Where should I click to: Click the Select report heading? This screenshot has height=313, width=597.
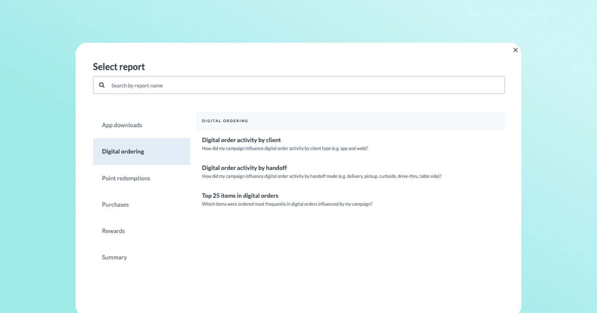[x=119, y=67]
